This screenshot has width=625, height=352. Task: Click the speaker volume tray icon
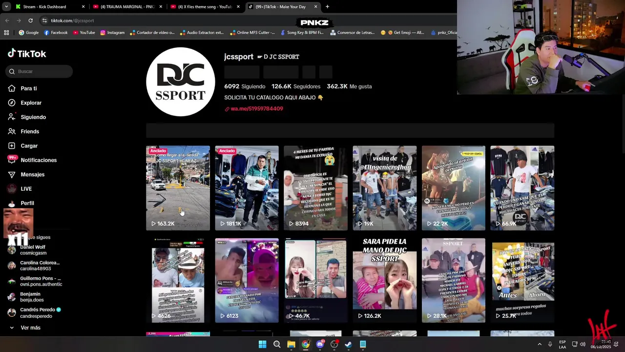[583, 344]
